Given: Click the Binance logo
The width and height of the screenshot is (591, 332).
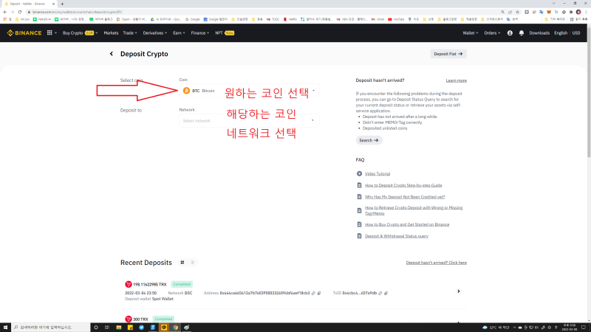Looking at the screenshot, I should coord(24,33).
